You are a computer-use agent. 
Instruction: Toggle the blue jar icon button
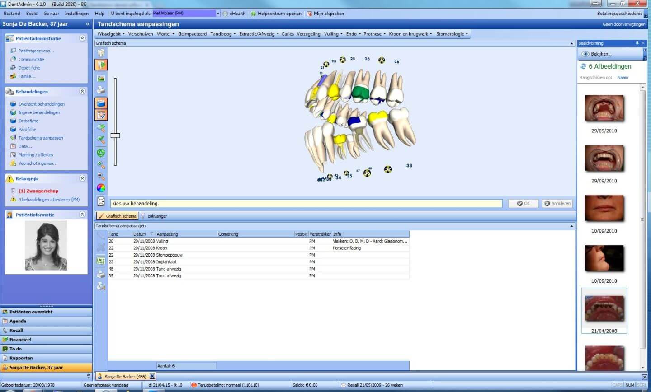101,103
